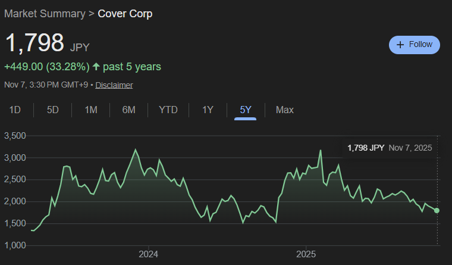
Task: Show year-to-date with YTD tab
Action: click(168, 110)
